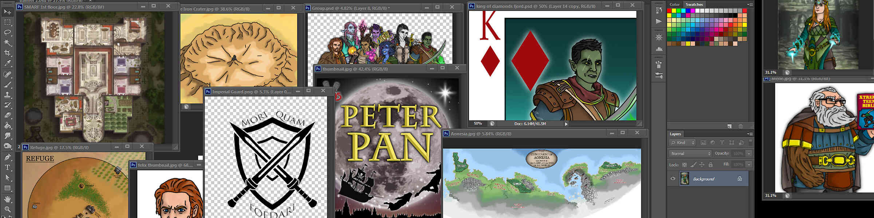Toggle the shape layer filter

pyautogui.click(x=732, y=143)
